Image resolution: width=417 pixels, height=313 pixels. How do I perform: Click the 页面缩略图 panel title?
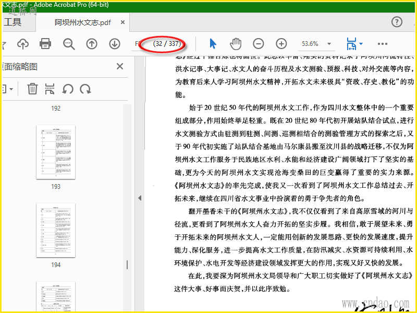point(20,67)
